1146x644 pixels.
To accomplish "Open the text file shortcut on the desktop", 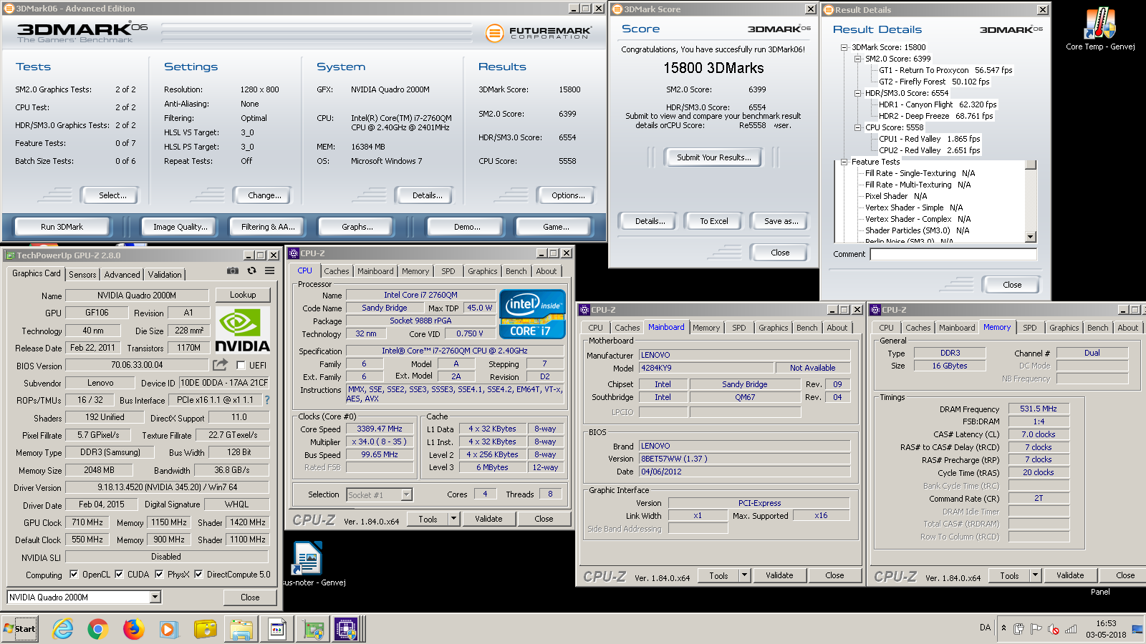I will (307, 562).
